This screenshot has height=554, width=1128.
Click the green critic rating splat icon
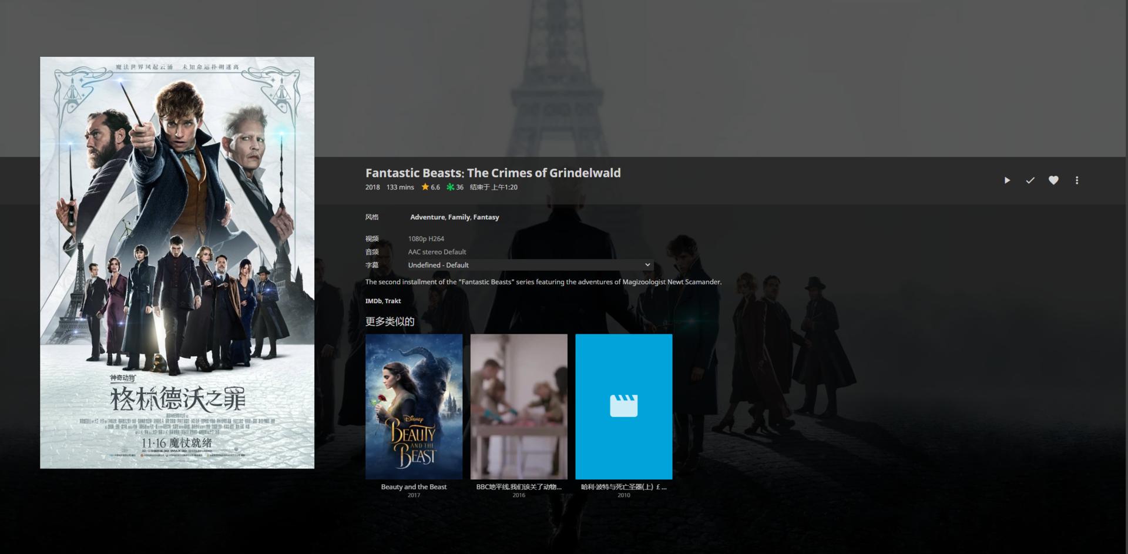point(450,187)
